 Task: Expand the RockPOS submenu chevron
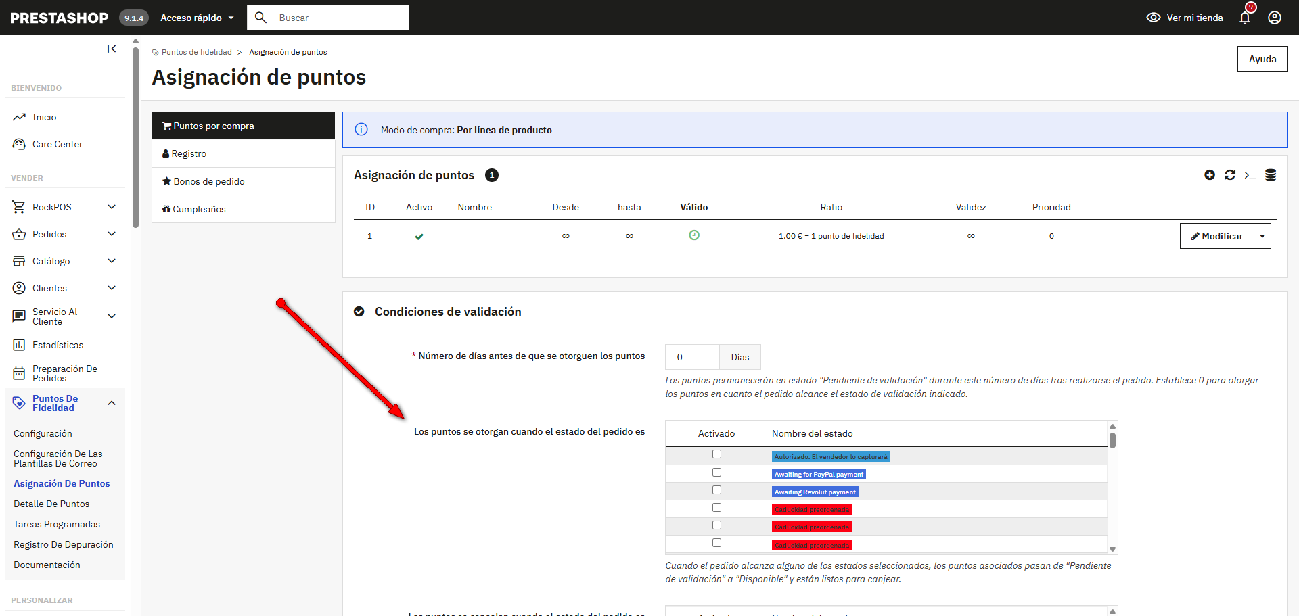tap(112, 207)
